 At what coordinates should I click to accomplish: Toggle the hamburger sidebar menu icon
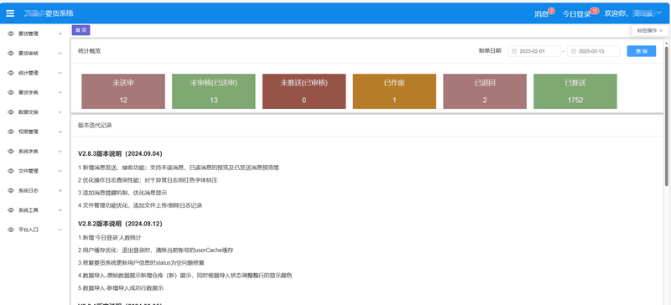click(x=10, y=13)
